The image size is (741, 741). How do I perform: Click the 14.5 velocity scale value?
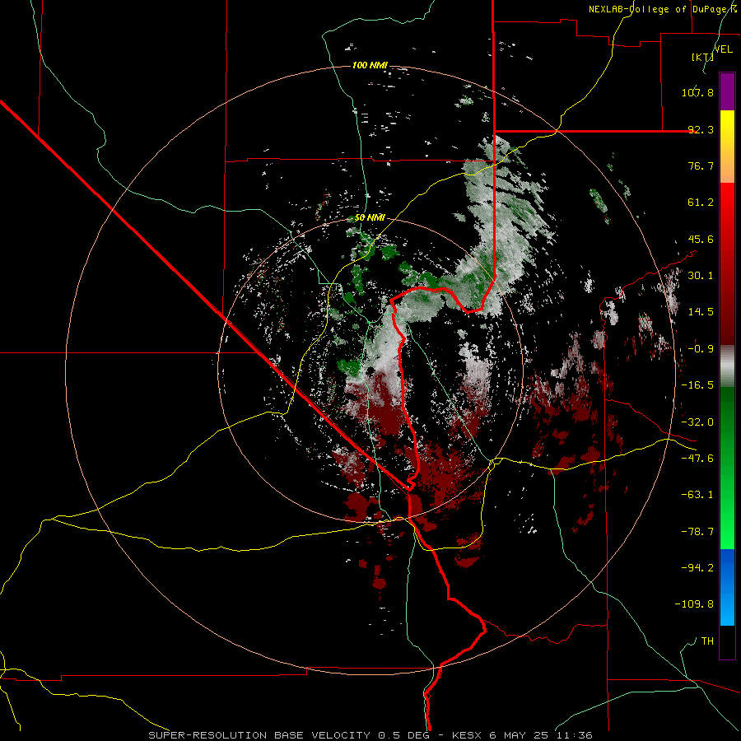[701, 312]
